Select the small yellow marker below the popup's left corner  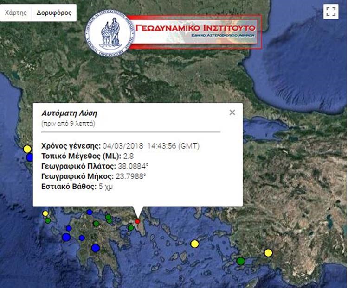point(45,213)
